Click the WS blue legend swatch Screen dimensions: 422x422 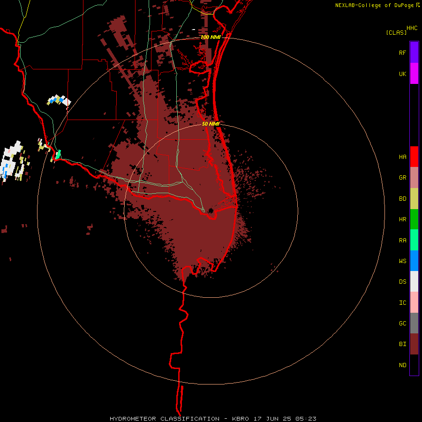pos(414,261)
